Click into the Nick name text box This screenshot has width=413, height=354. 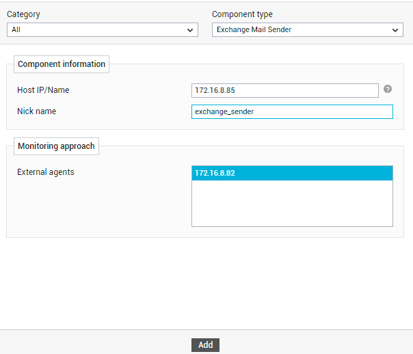coord(292,112)
